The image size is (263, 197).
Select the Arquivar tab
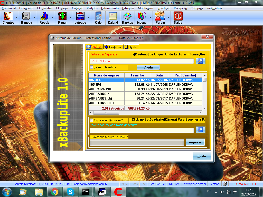coord(95,47)
